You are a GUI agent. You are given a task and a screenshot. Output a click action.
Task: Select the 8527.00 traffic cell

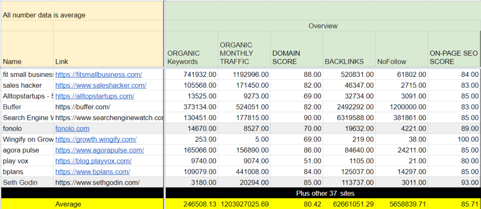[x=244, y=128]
